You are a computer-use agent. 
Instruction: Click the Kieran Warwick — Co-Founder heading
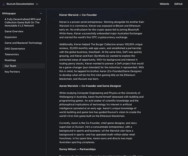[78, 15]
